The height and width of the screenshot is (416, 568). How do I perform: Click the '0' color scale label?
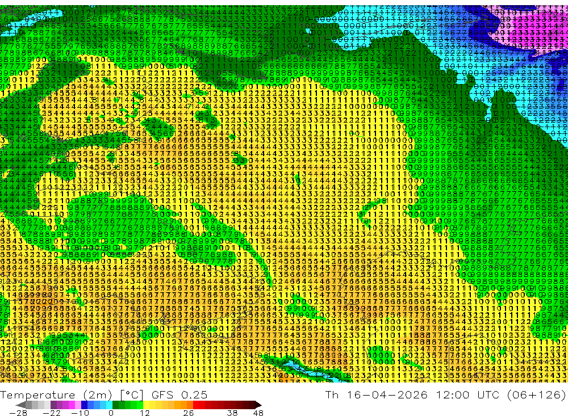111,413
